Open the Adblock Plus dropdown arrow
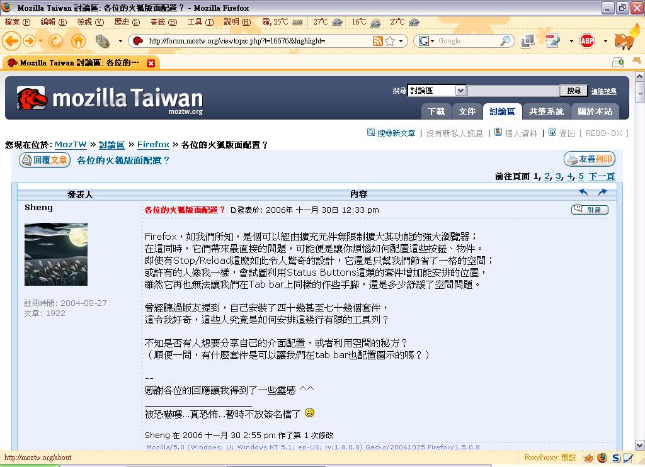The image size is (645, 467). (x=605, y=41)
